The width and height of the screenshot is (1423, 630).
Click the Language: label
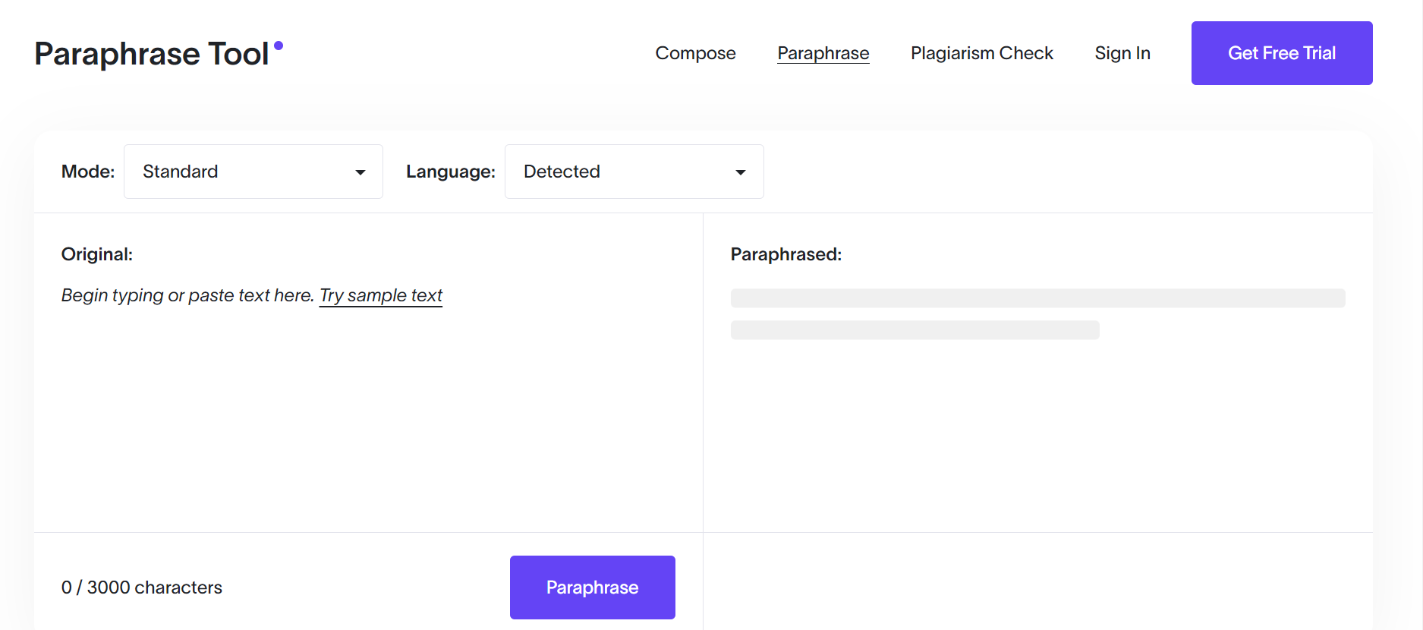[x=450, y=172]
